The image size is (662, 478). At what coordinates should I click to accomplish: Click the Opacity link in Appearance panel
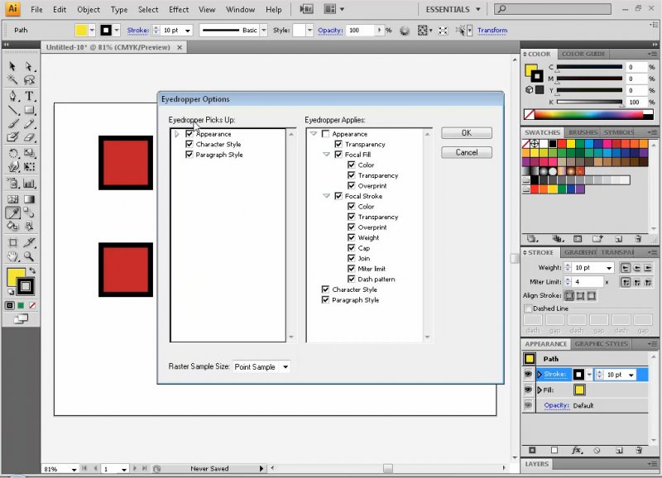(556, 405)
